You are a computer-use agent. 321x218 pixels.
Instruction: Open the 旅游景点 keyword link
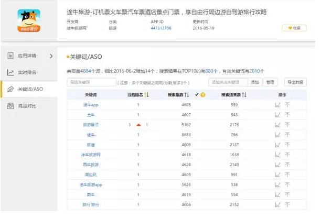[x=91, y=125]
